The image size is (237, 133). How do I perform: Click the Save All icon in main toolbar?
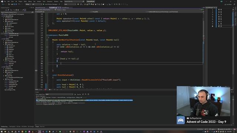16,4
